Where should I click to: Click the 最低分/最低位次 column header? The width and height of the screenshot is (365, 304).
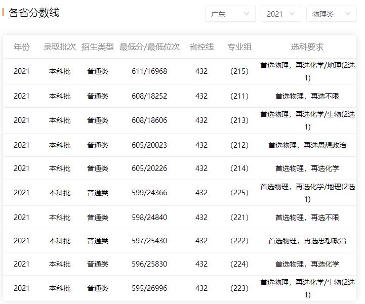149,47
